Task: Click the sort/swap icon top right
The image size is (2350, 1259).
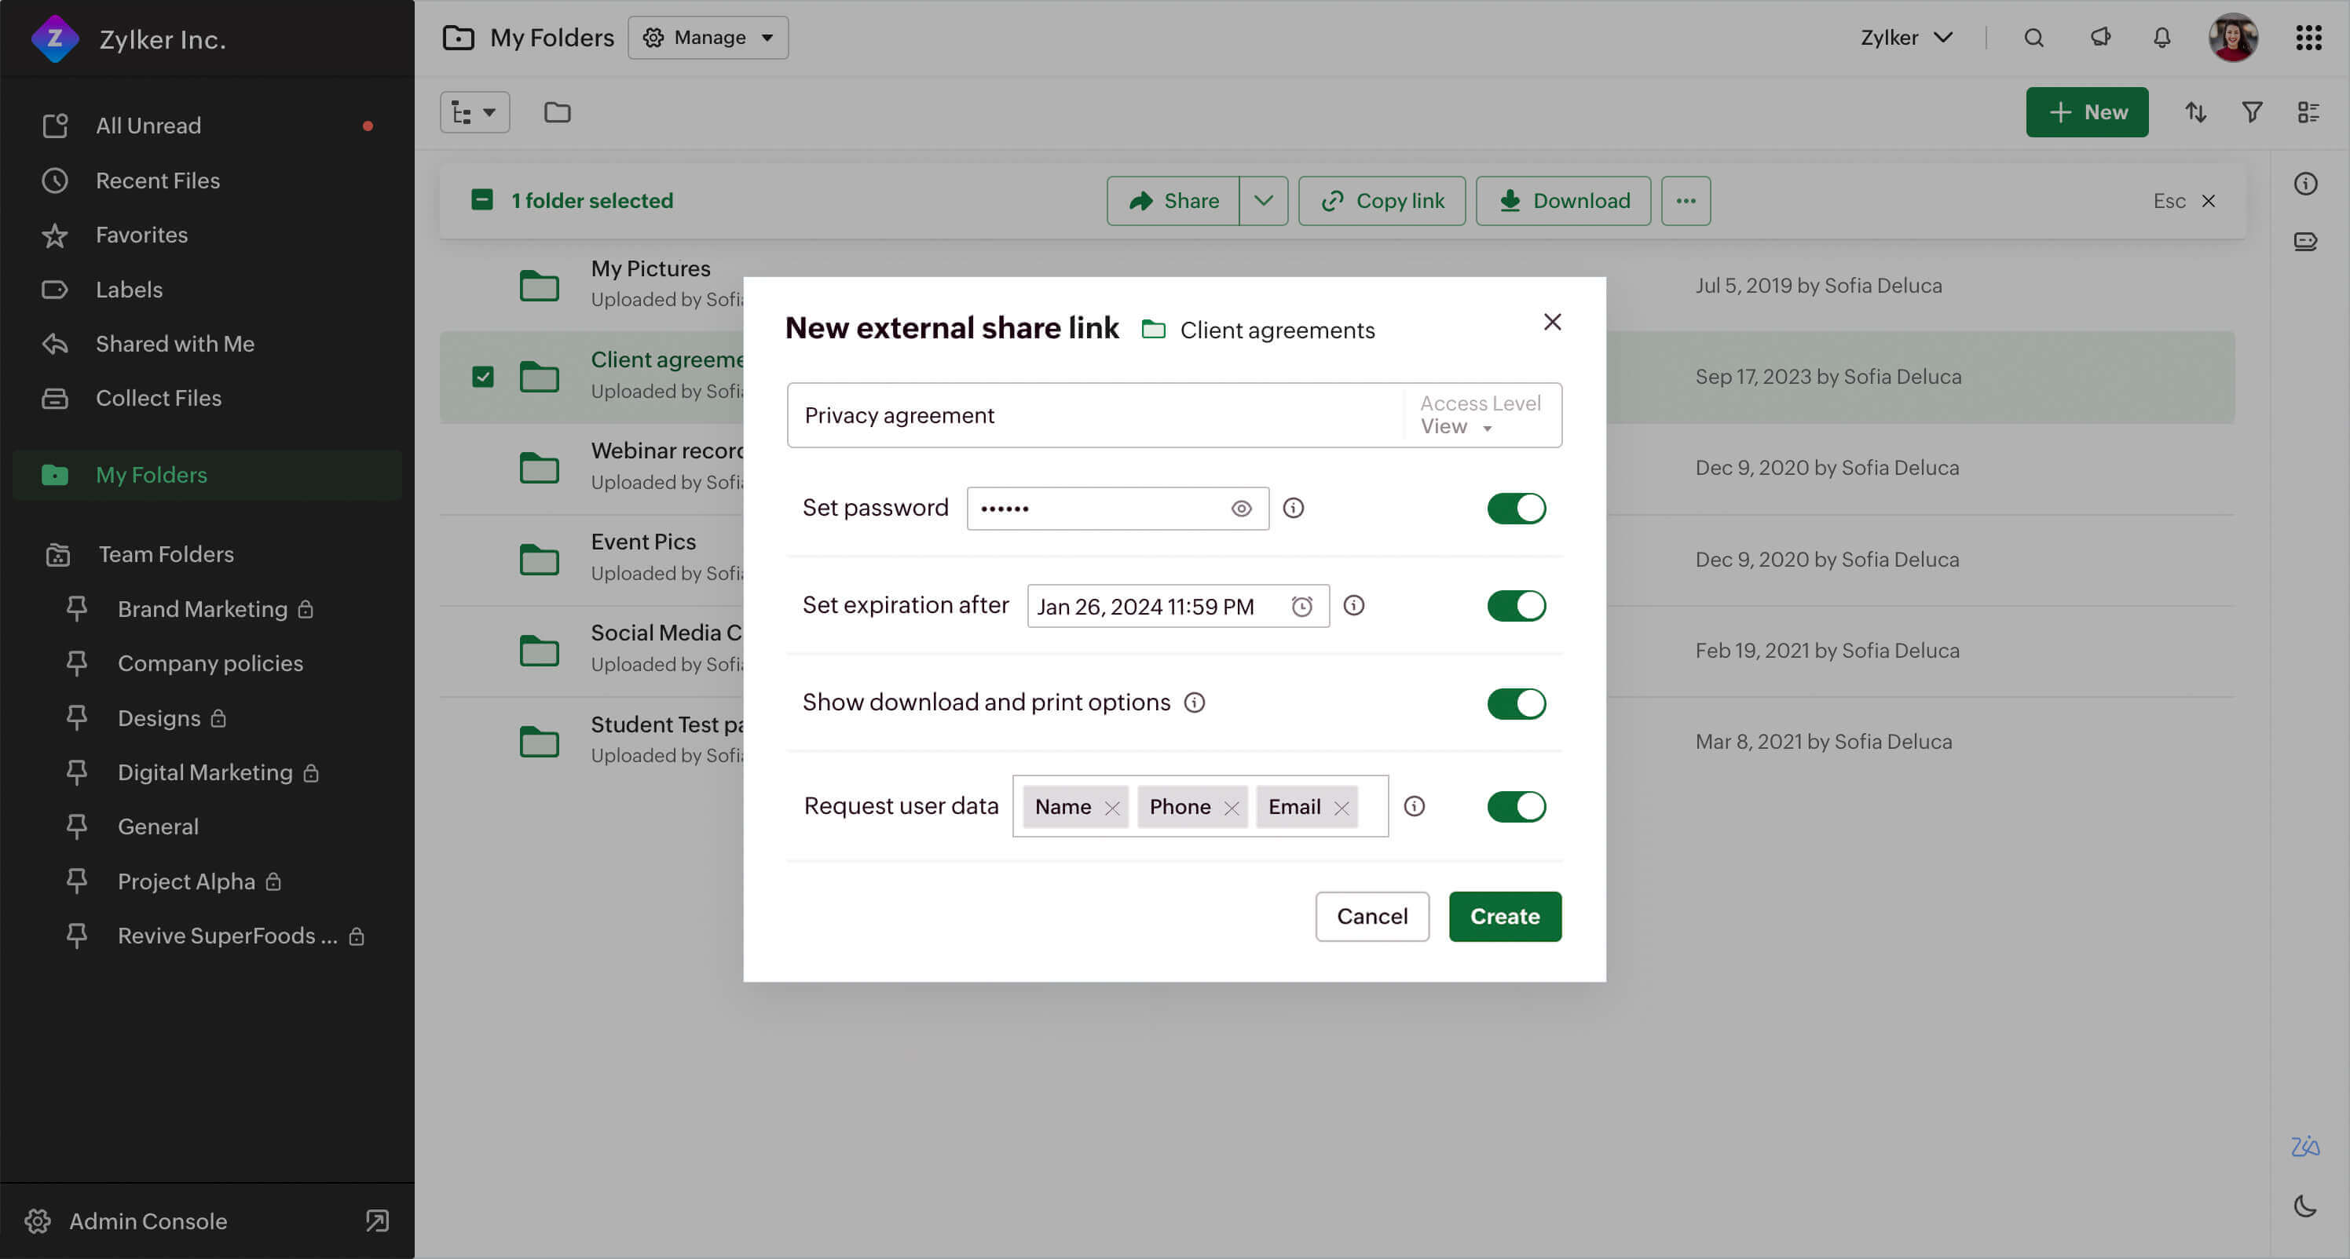Action: [2196, 111]
